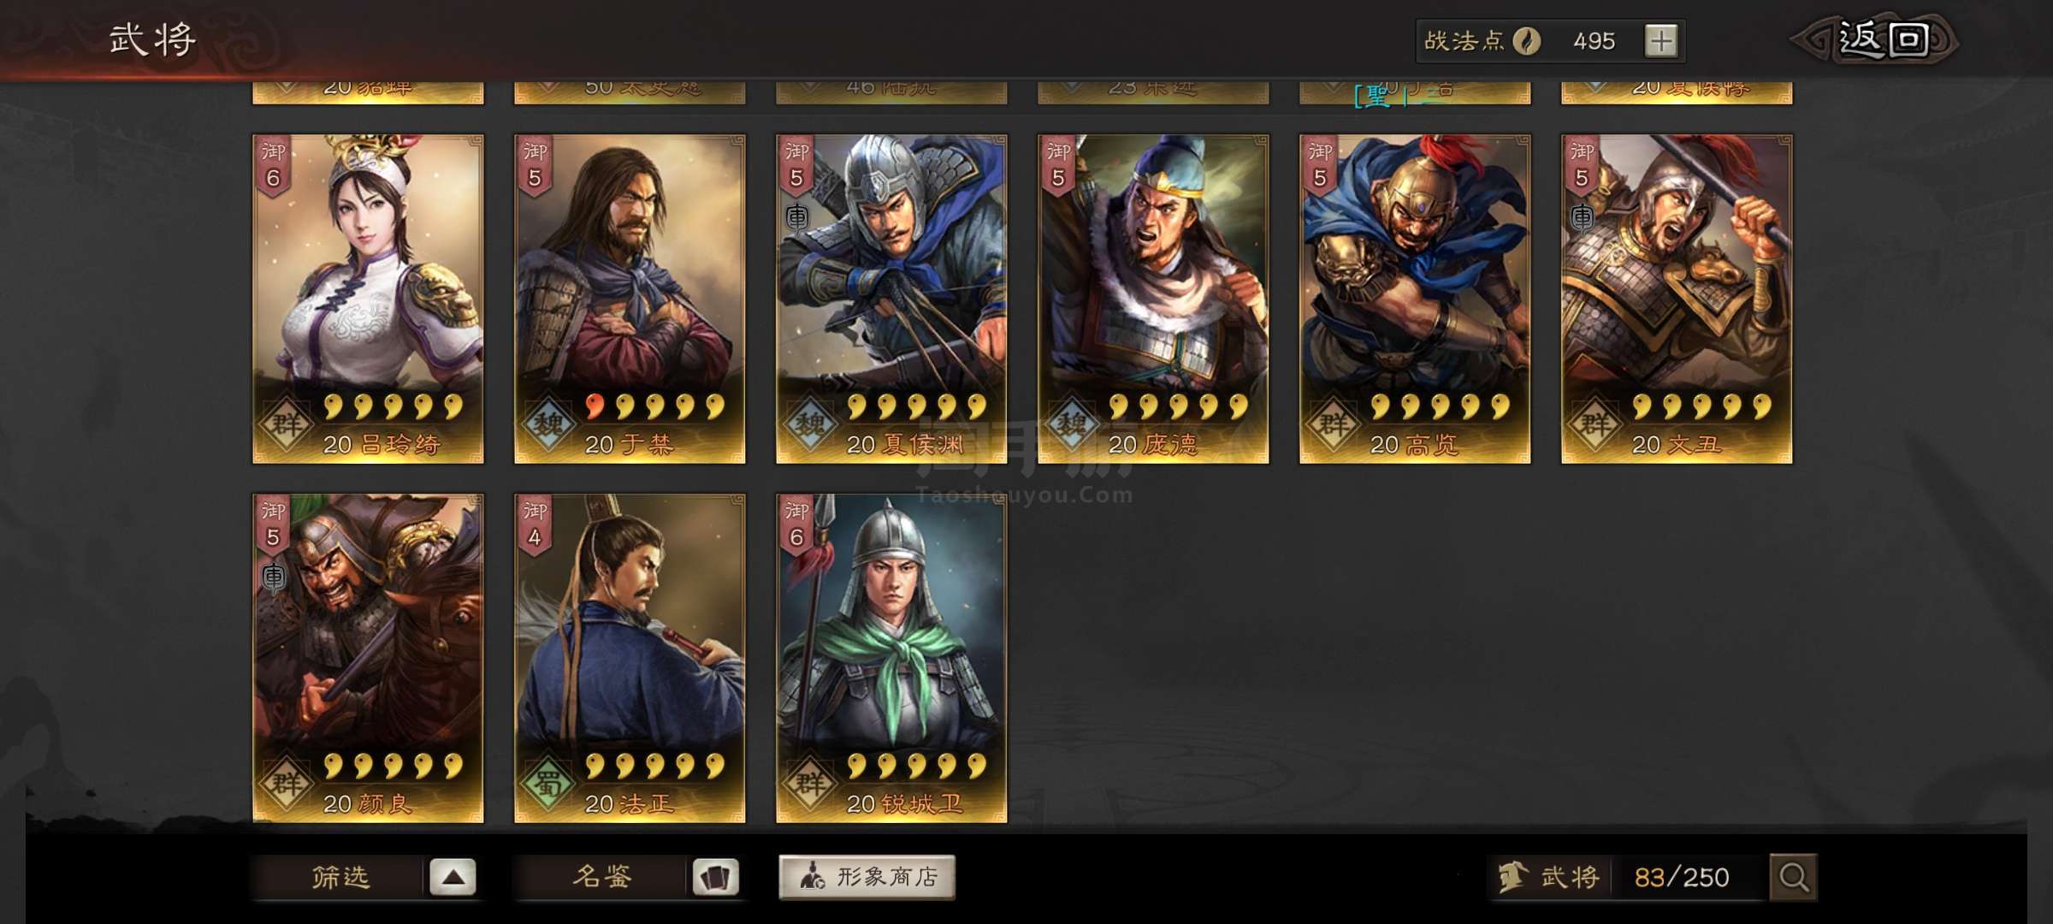Open the magnifier search icon
Viewport: 2053px width, 924px height.
pos(1793,877)
